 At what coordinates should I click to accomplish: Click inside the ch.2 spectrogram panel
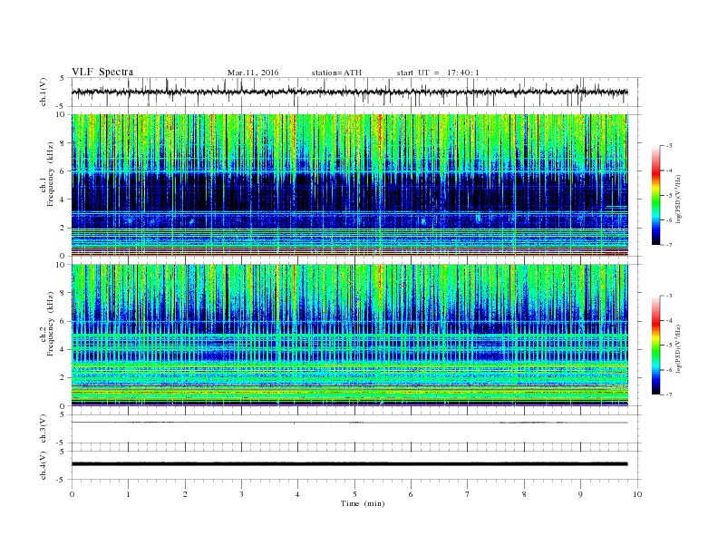point(350,335)
